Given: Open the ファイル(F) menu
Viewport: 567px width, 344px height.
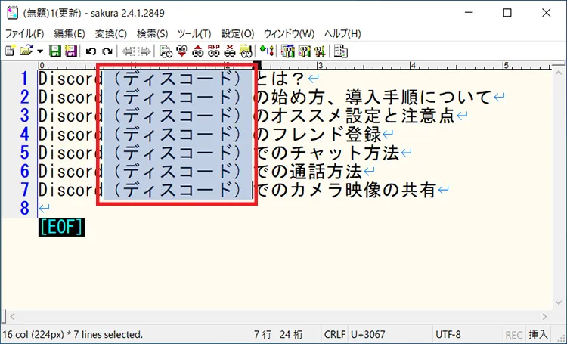Looking at the screenshot, I should tap(25, 33).
